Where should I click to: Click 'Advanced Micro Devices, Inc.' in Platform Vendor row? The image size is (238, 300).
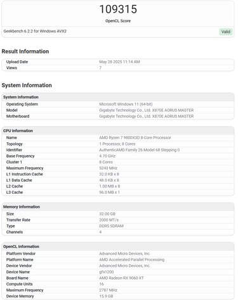[x=125, y=254]
